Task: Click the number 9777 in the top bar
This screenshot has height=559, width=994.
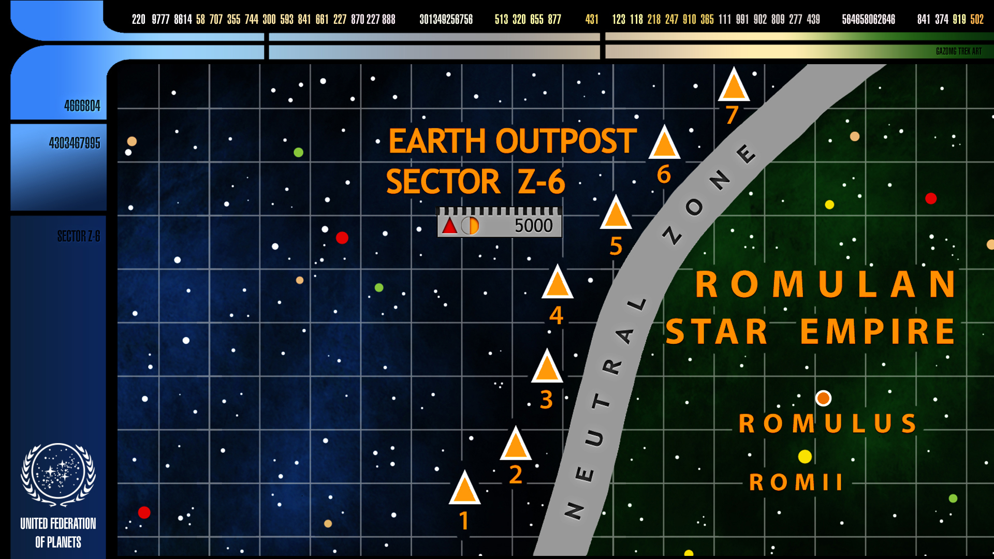Action: [160, 20]
